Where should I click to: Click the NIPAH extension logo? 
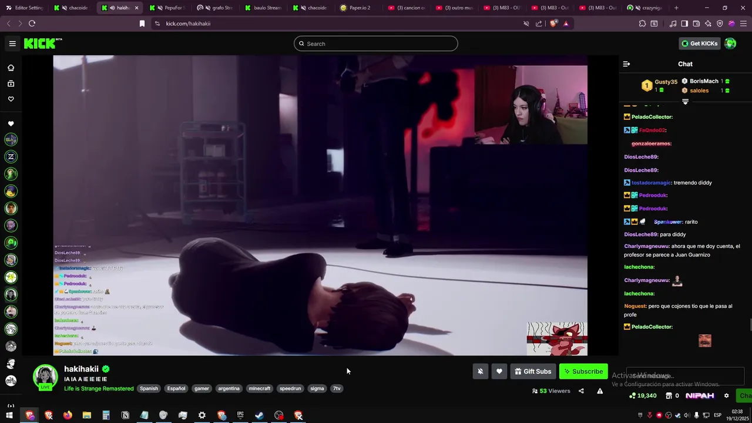tap(700, 396)
